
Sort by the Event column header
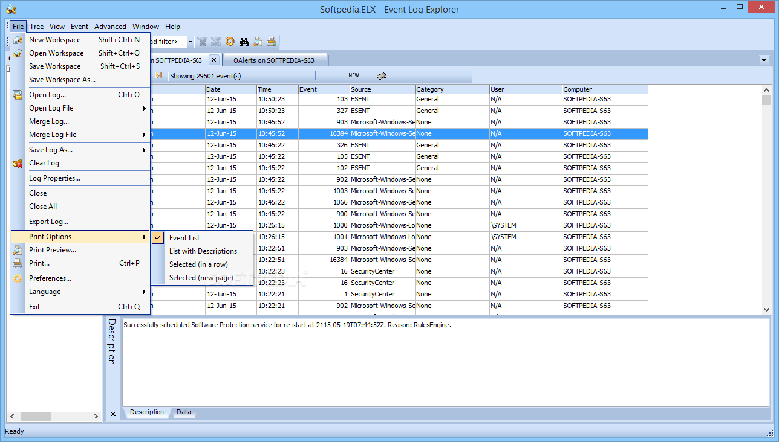coord(324,89)
